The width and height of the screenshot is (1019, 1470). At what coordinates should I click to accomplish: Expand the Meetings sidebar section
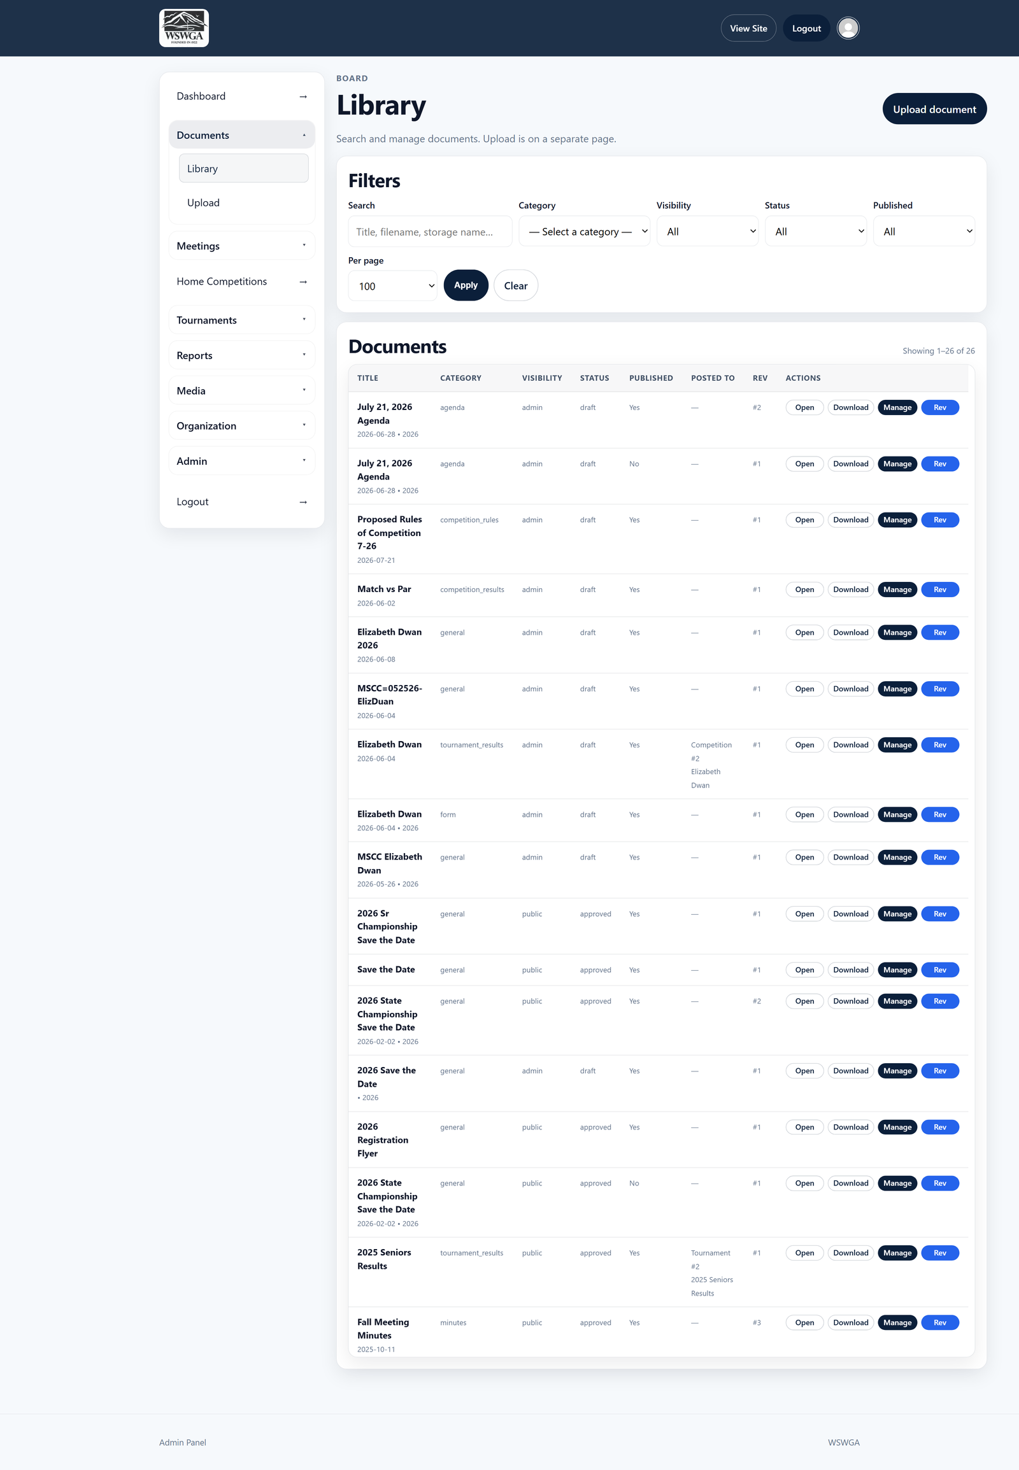241,246
